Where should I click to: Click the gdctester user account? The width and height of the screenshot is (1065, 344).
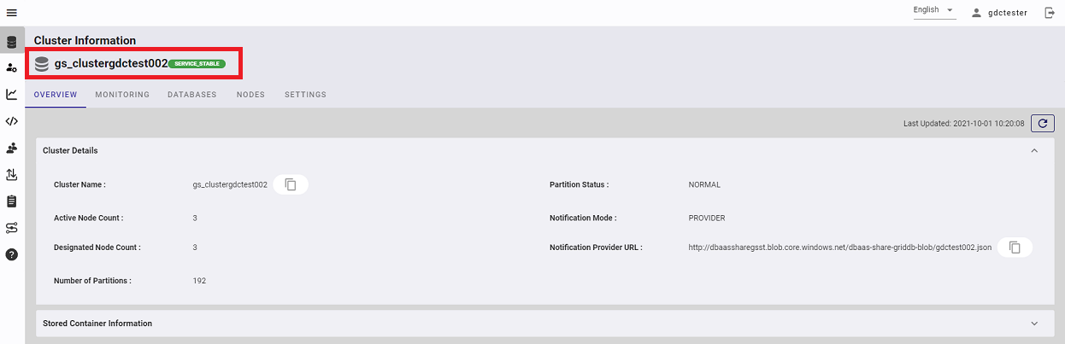click(1000, 13)
